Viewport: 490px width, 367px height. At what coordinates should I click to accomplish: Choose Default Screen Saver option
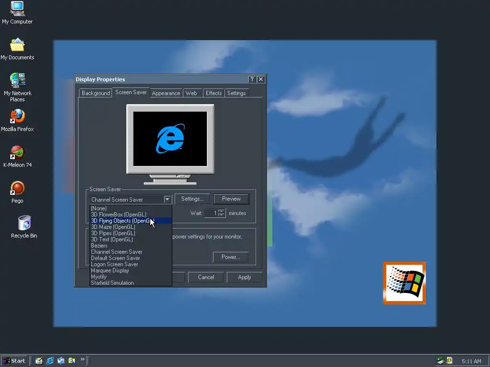pos(131,258)
